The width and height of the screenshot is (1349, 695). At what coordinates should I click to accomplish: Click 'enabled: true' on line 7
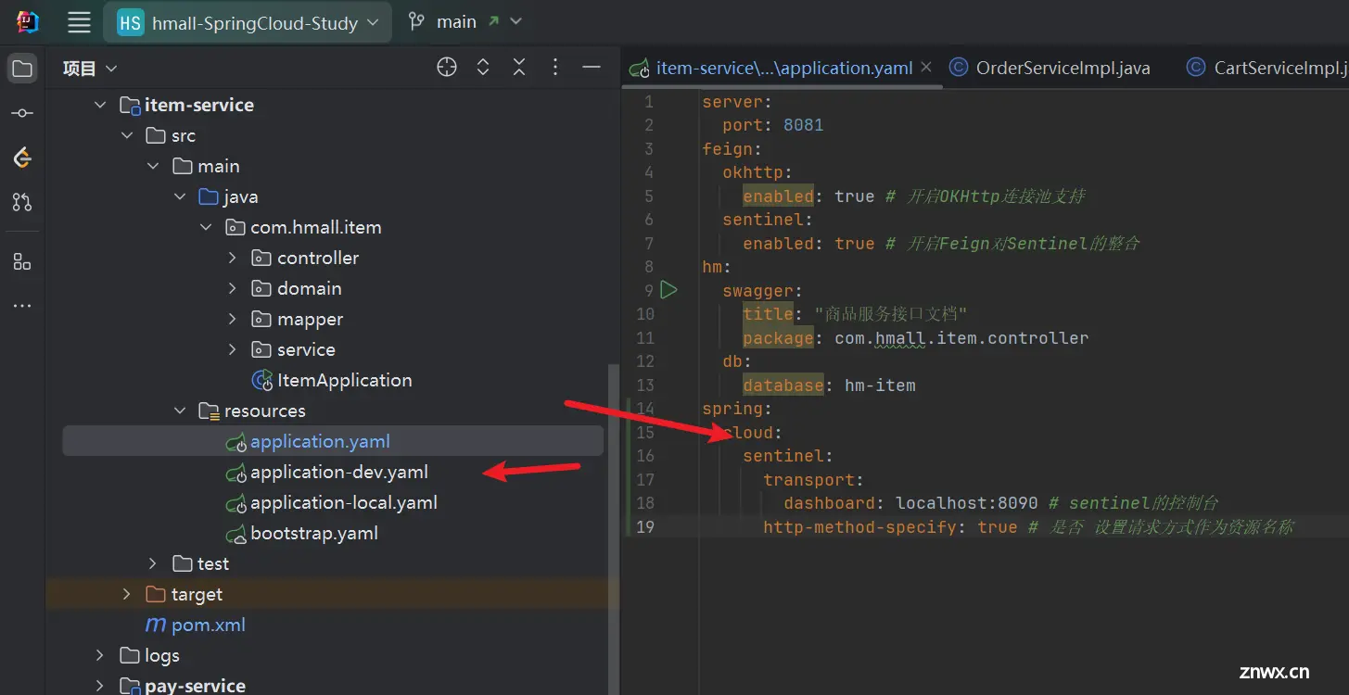pos(808,244)
